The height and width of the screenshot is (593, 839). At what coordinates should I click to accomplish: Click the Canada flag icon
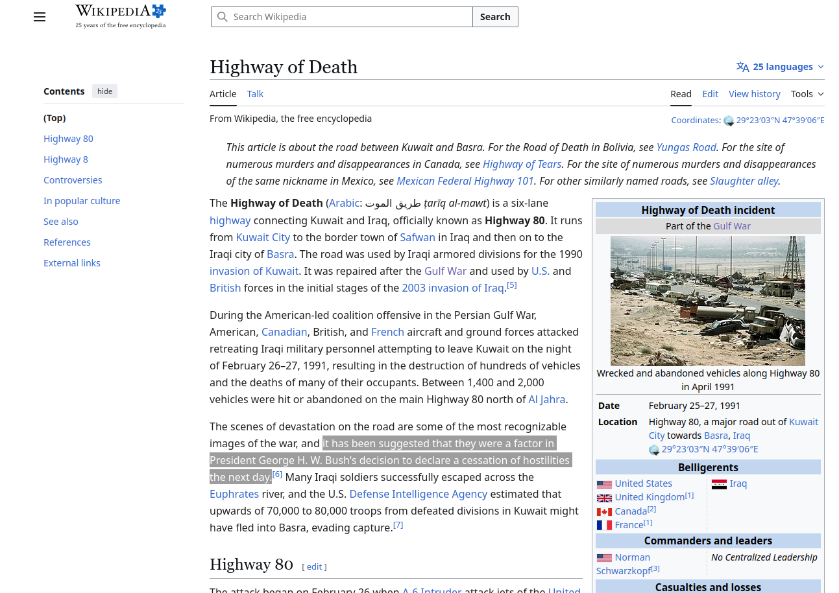[x=604, y=512]
